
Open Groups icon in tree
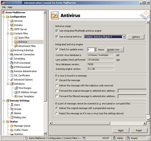click(12, 109)
